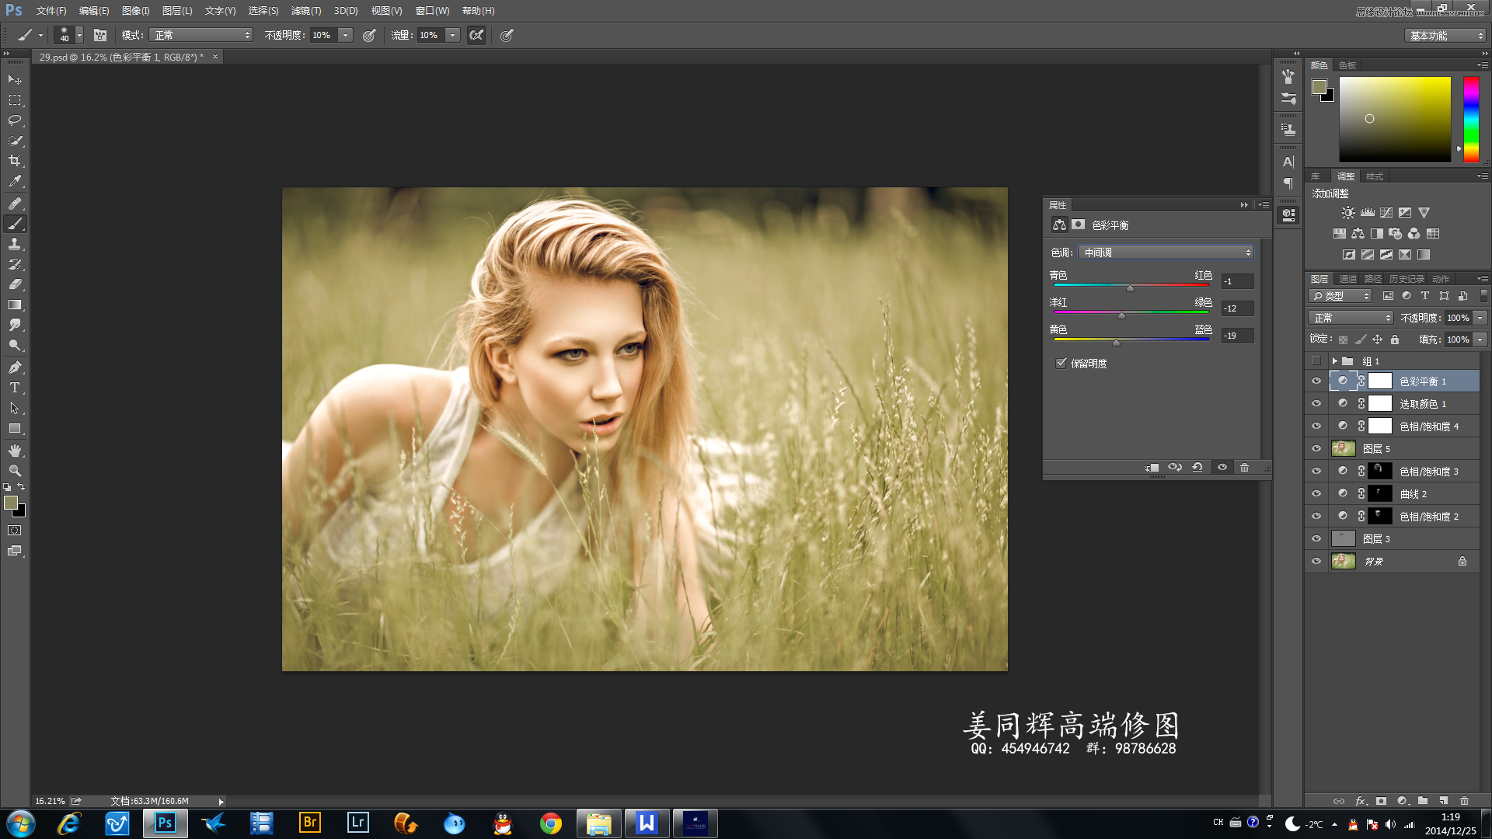Select the Zoom tool in toolbox
The image size is (1492, 839).
pyautogui.click(x=15, y=471)
